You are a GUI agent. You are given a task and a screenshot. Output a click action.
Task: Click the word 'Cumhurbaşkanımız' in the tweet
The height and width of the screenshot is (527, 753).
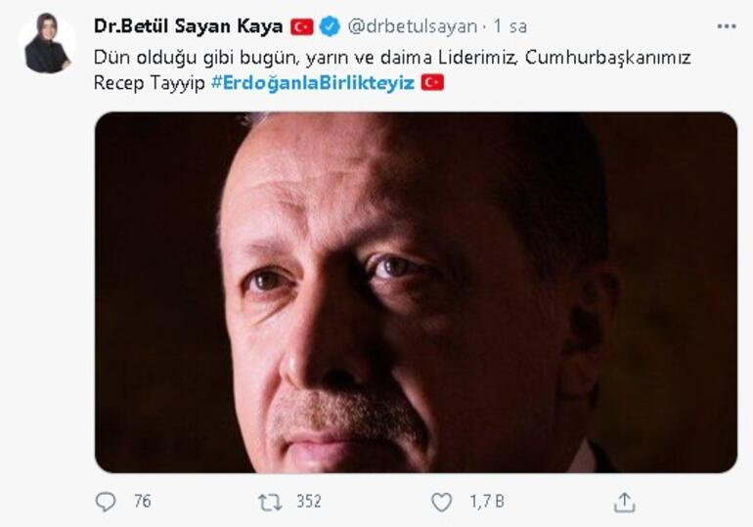tap(608, 58)
